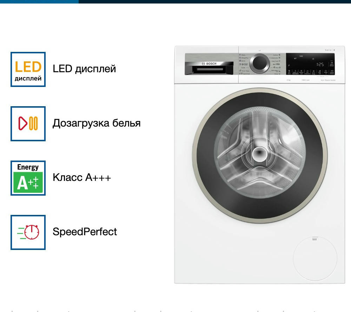
Task: Click the 1:25 time readout
Action: click(320, 65)
